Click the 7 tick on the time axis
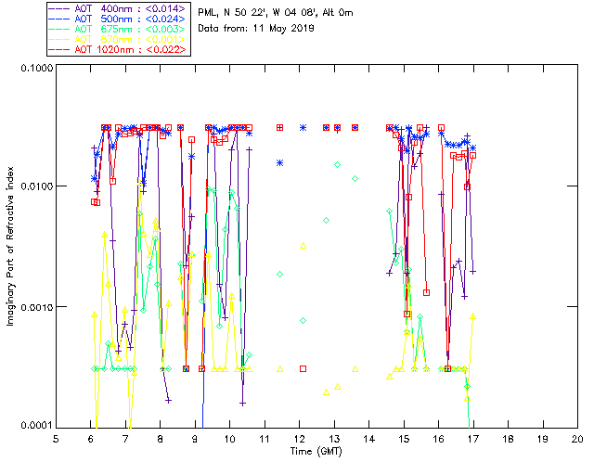Screen dimensions: 594x475 coord(125,438)
